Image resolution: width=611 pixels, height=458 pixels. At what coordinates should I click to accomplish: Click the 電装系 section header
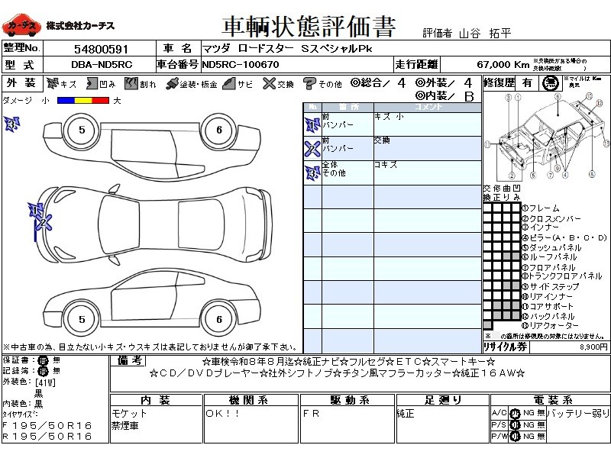[552, 400]
